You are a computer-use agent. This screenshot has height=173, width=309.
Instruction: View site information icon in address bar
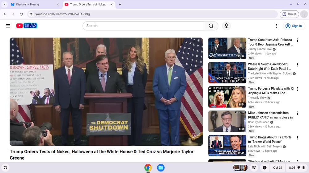click(x=31, y=14)
